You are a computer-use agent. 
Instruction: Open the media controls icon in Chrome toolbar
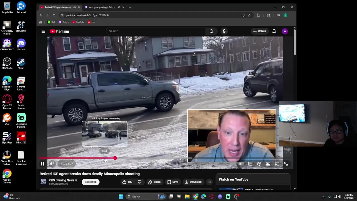(x=279, y=15)
